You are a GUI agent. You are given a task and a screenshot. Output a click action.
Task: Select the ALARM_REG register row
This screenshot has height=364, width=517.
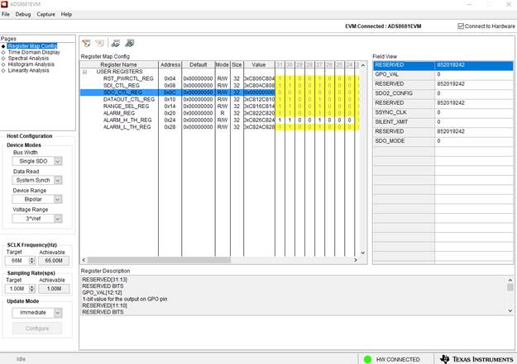pyautogui.click(x=219, y=113)
